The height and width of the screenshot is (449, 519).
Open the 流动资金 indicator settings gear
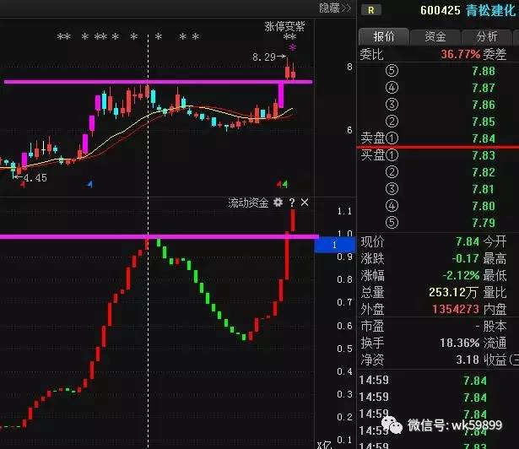[x=278, y=203]
